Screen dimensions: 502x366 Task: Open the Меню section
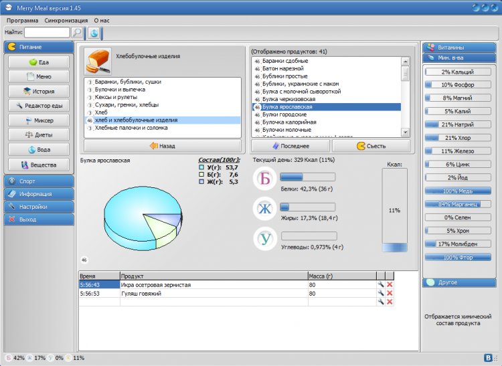tap(39, 77)
